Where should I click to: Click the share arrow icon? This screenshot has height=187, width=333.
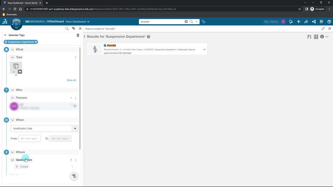[306, 21]
